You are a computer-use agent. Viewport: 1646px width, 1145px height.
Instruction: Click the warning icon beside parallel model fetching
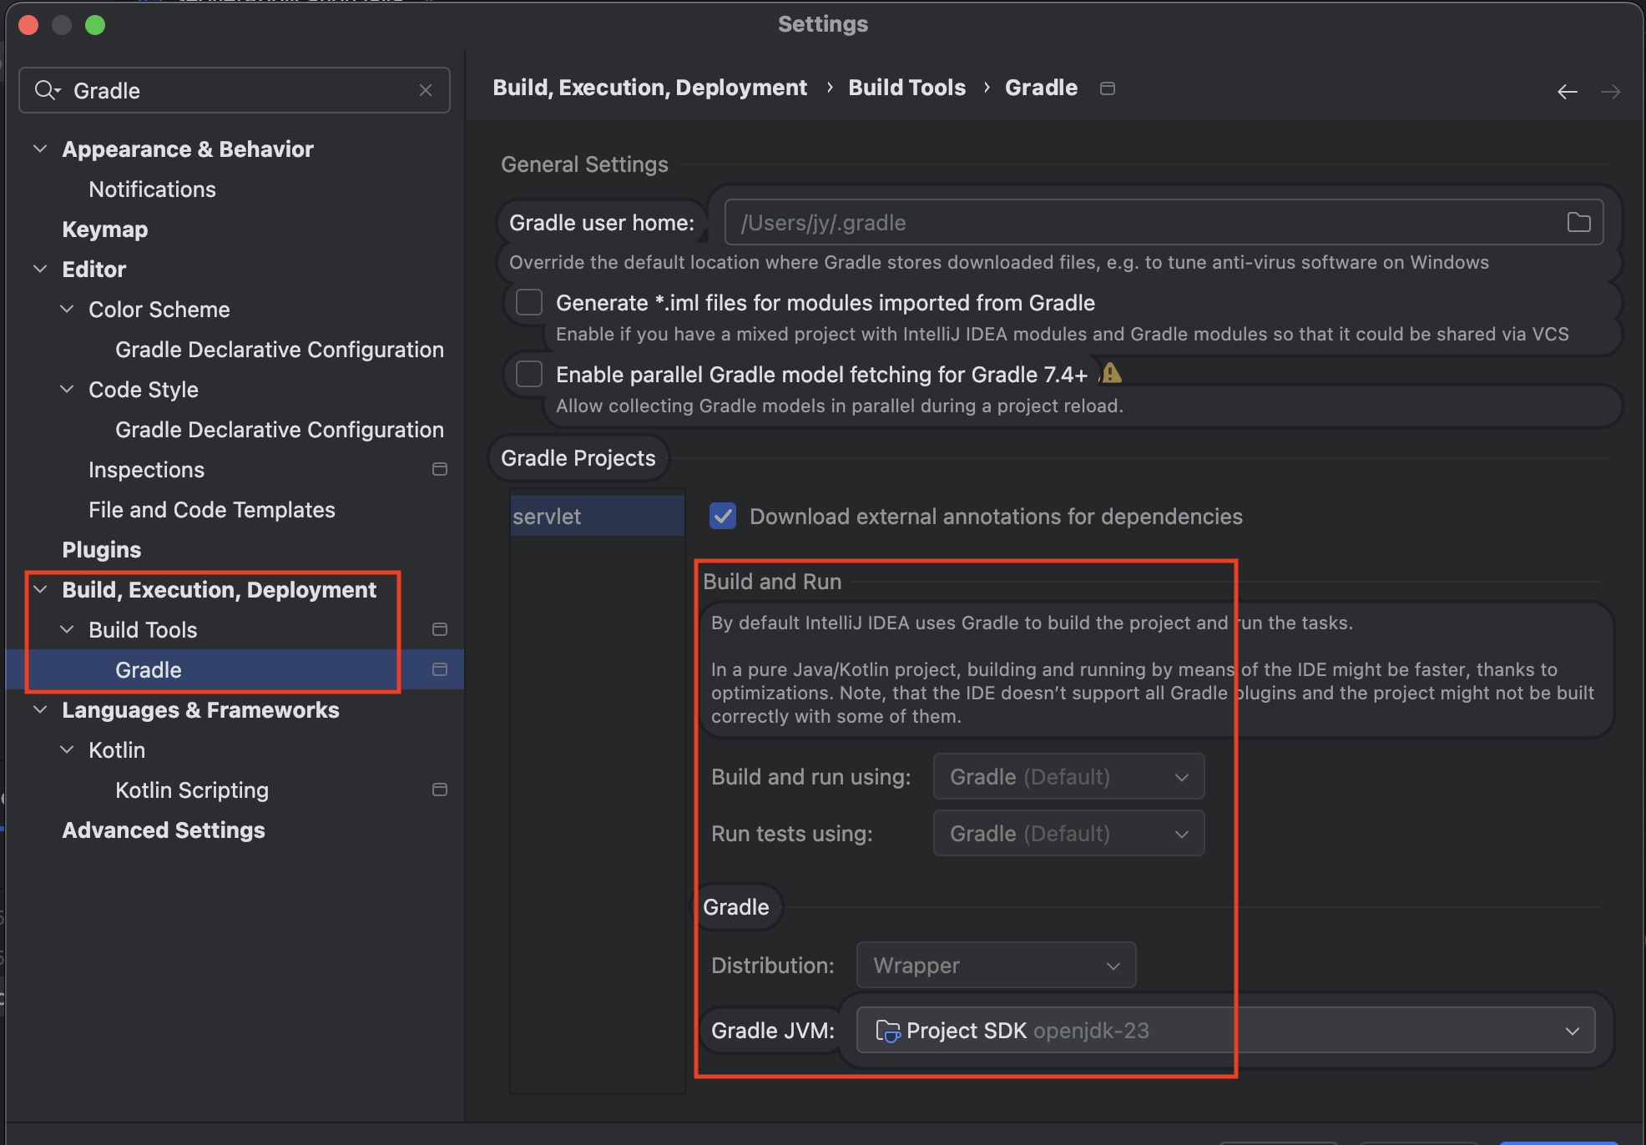(1111, 373)
